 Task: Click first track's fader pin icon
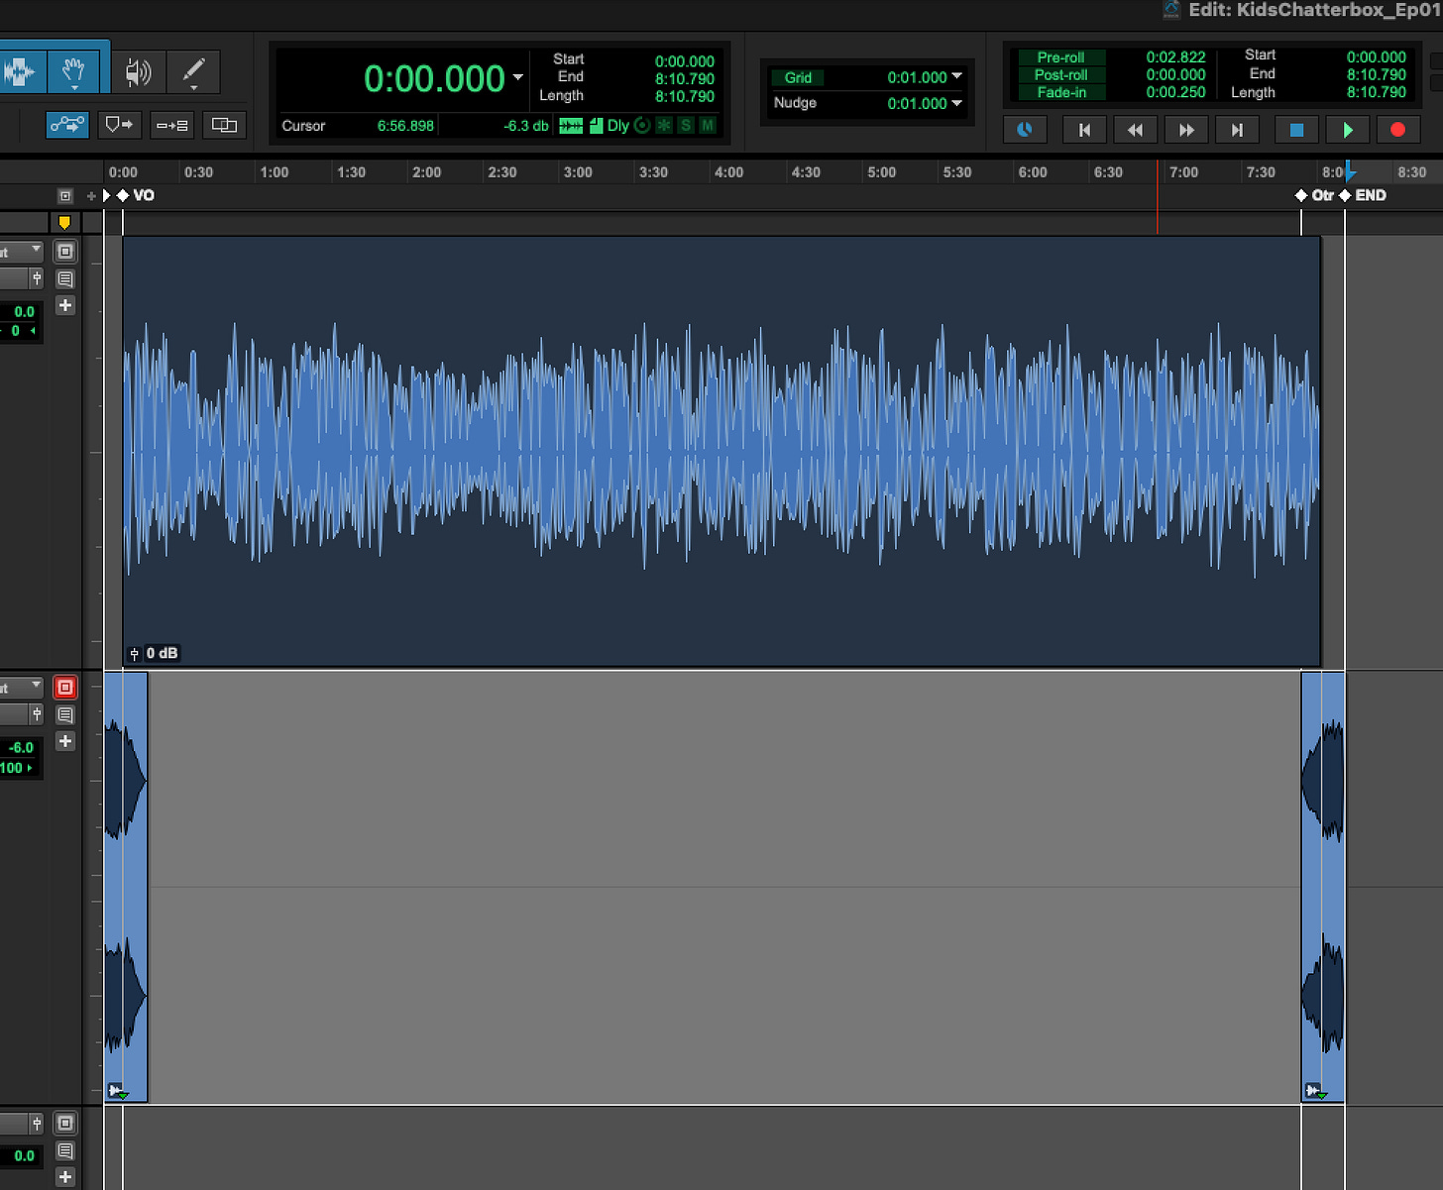(x=37, y=277)
